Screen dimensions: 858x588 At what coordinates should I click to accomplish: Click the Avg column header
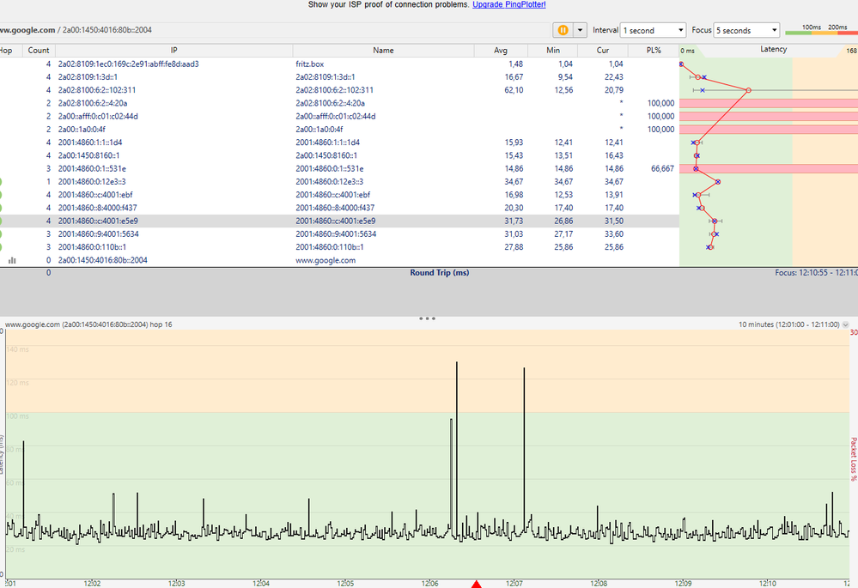coord(501,51)
